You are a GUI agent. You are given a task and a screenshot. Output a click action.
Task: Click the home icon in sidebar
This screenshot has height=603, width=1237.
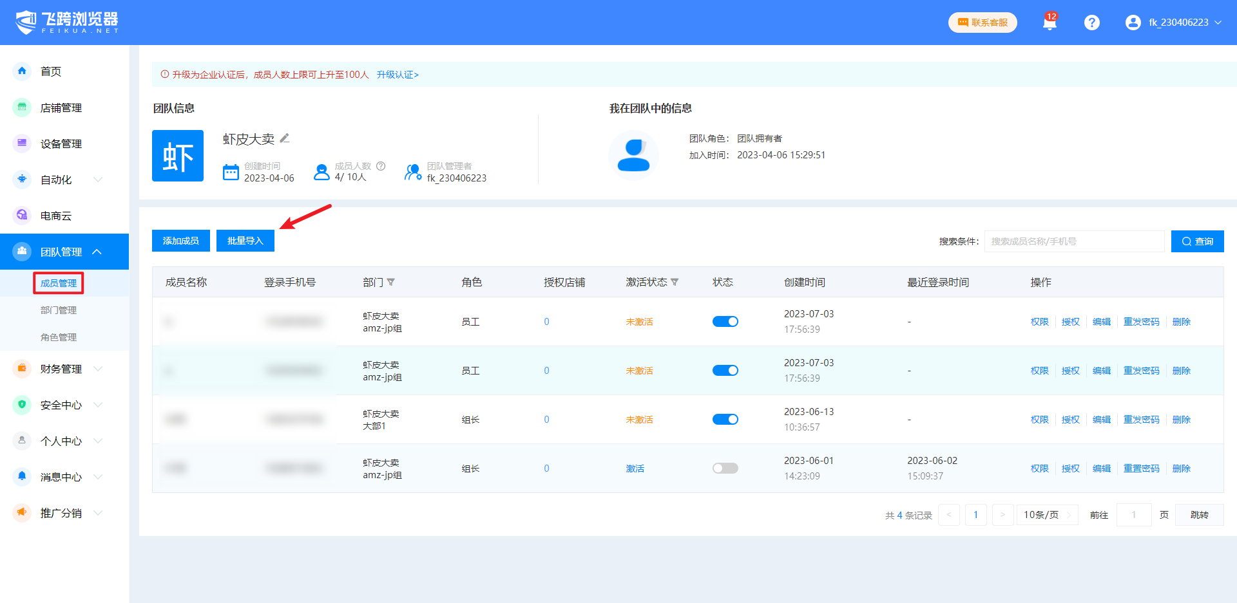[x=22, y=71]
